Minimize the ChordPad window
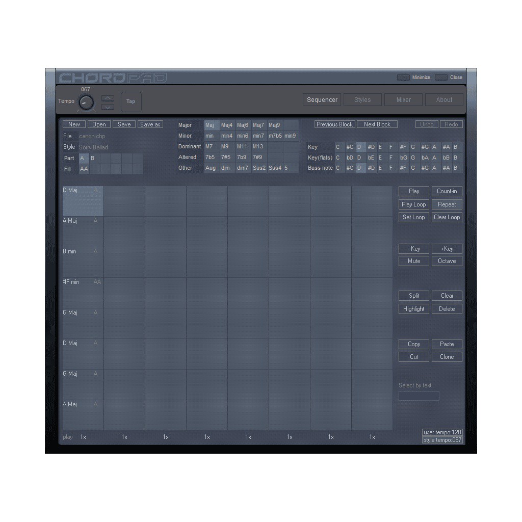 403,77
